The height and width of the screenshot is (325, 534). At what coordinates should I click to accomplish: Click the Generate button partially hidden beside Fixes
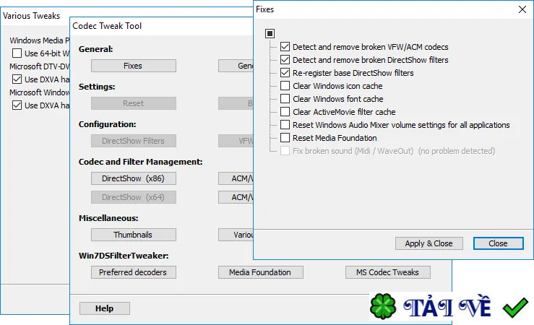click(x=236, y=66)
